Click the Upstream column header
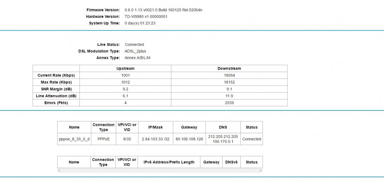 click(125, 69)
